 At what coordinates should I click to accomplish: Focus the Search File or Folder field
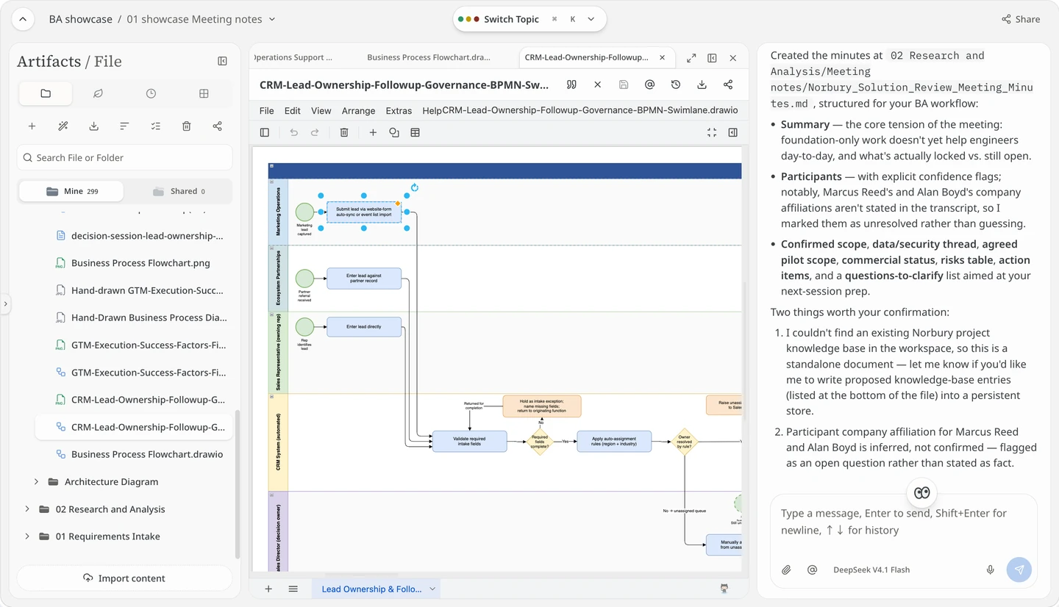(x=124, y=157)
